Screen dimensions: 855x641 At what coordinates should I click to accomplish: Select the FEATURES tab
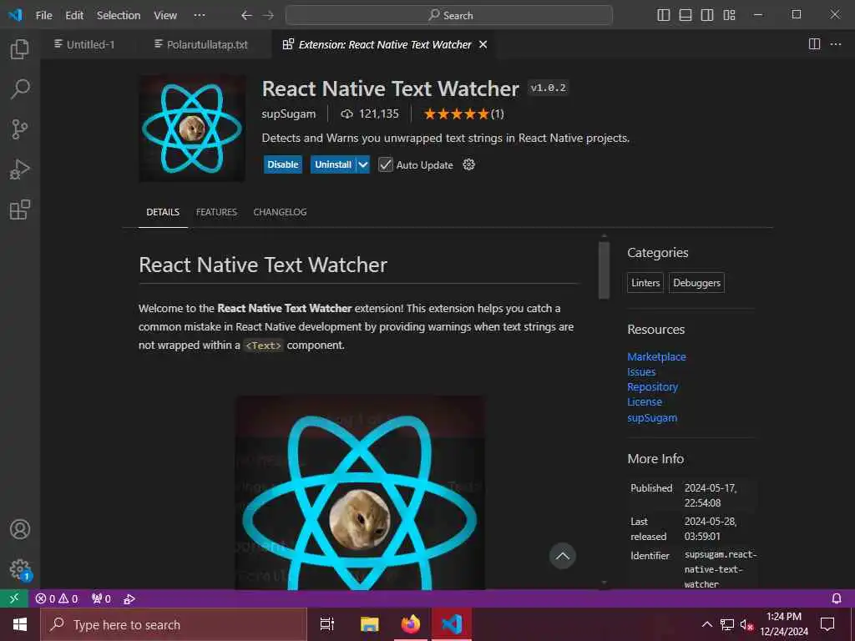[x=216, y=212]
